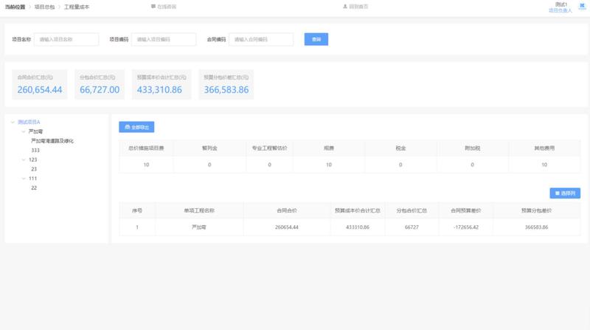This screenshot has height=330, width=590.
Task: Open the 项目总包 breadcrumb link
Action: 44,7
